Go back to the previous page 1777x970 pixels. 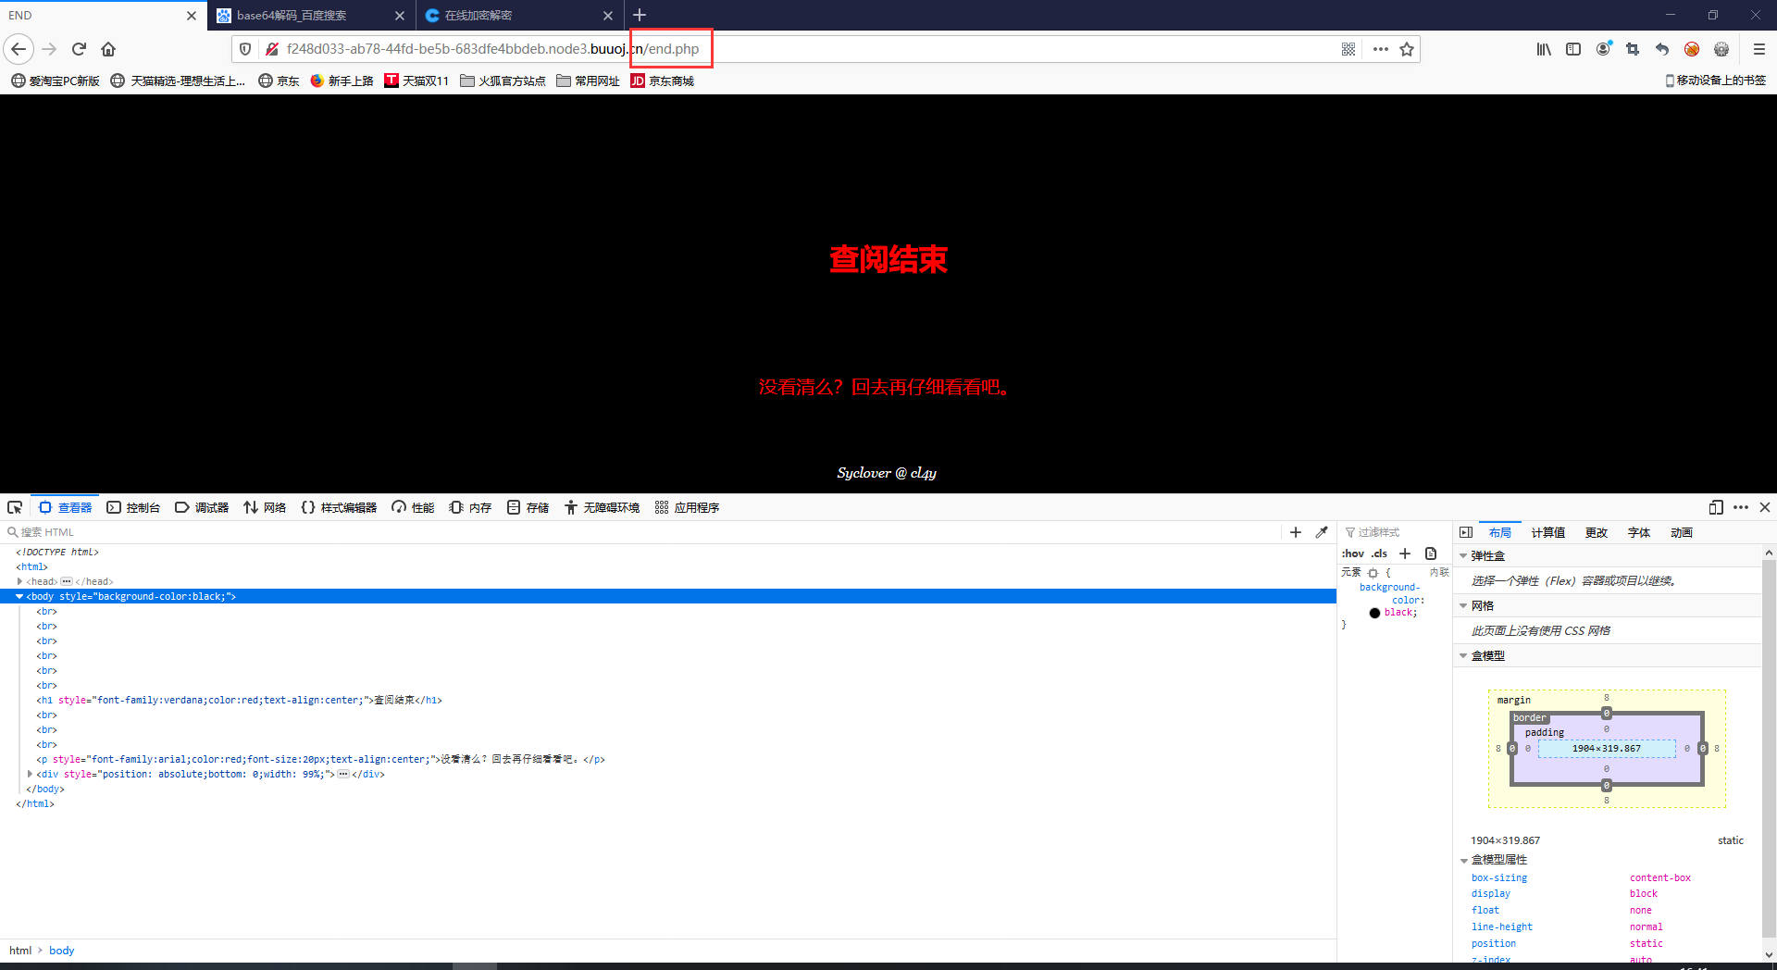coord(19,49)
